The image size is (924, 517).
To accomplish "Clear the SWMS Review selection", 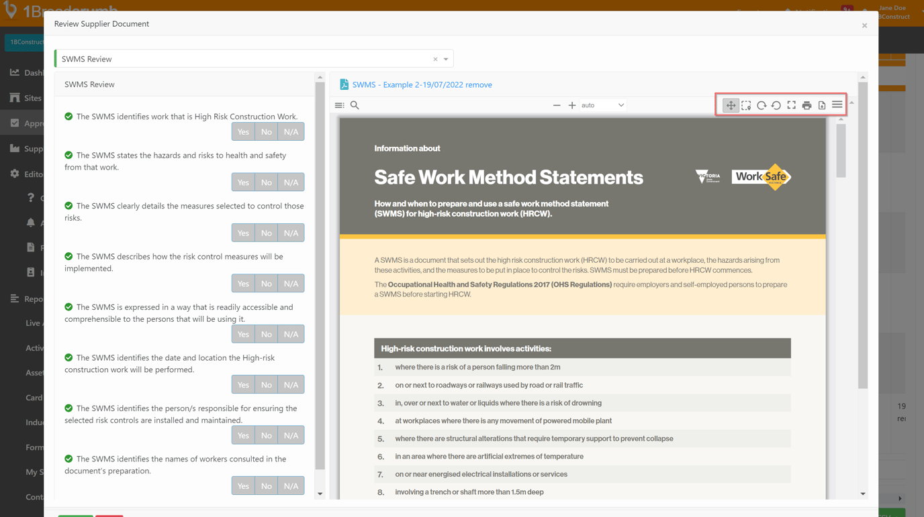I will [435, 59].
